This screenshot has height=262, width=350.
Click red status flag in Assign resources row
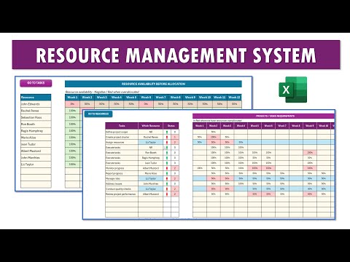(x=167, y=143)
